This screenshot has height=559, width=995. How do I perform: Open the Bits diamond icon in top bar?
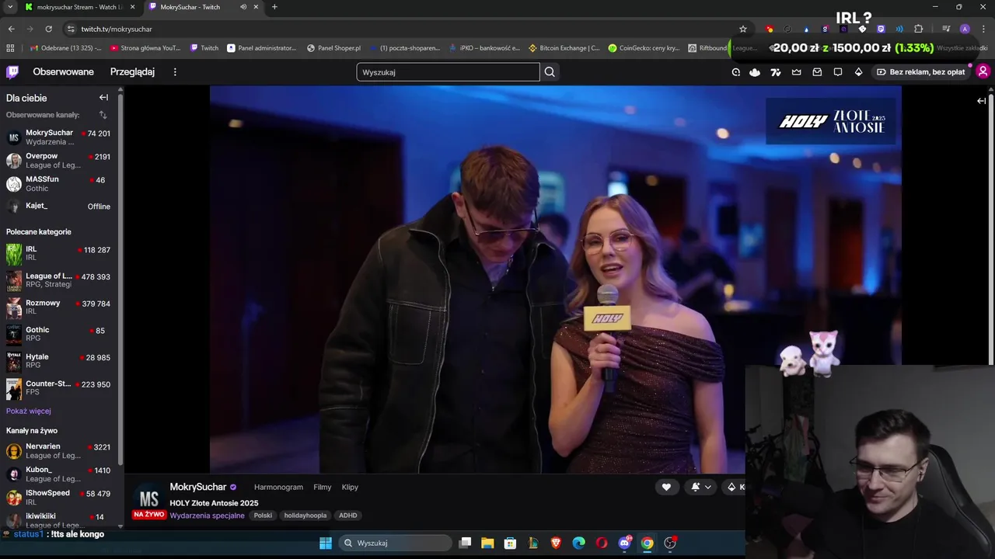pyautogui.click(x=858, y=72)
